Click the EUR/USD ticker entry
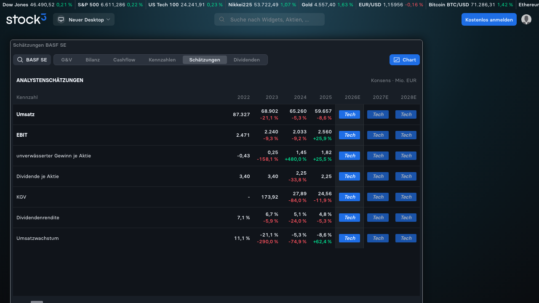The image size is (539, 303). point(391,5)
